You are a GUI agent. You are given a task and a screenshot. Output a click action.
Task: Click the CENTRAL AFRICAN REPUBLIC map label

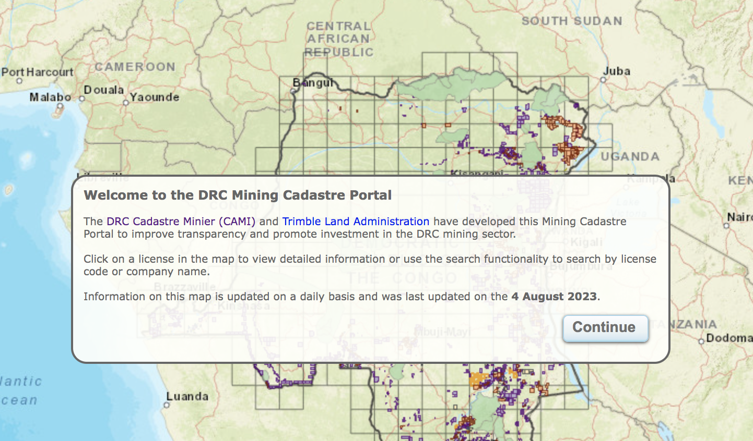[338, 39]
